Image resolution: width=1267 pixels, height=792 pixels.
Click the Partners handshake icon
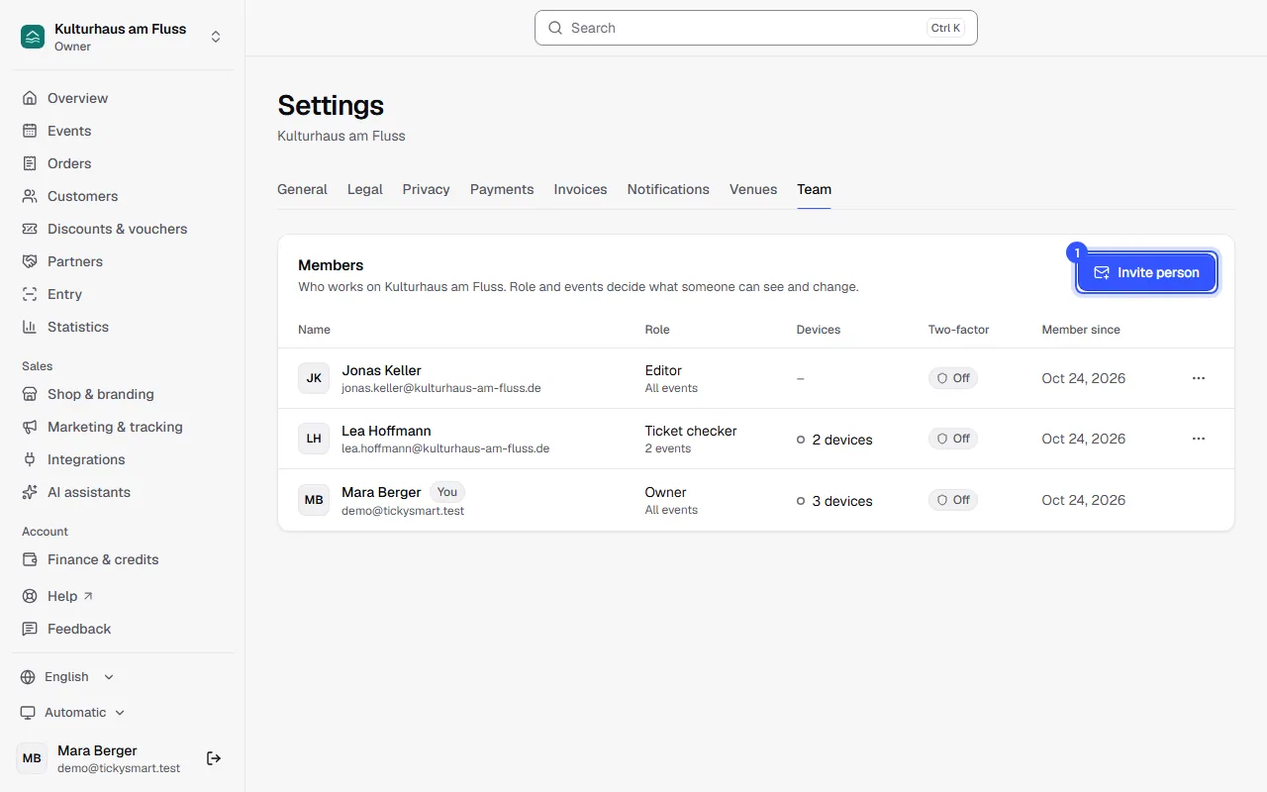(30, 261)
